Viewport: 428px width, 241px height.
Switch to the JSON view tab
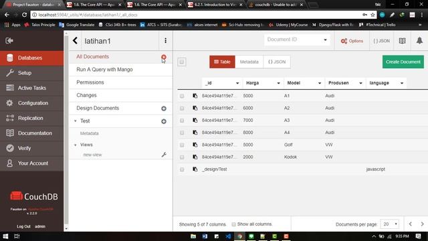point(277,62)
